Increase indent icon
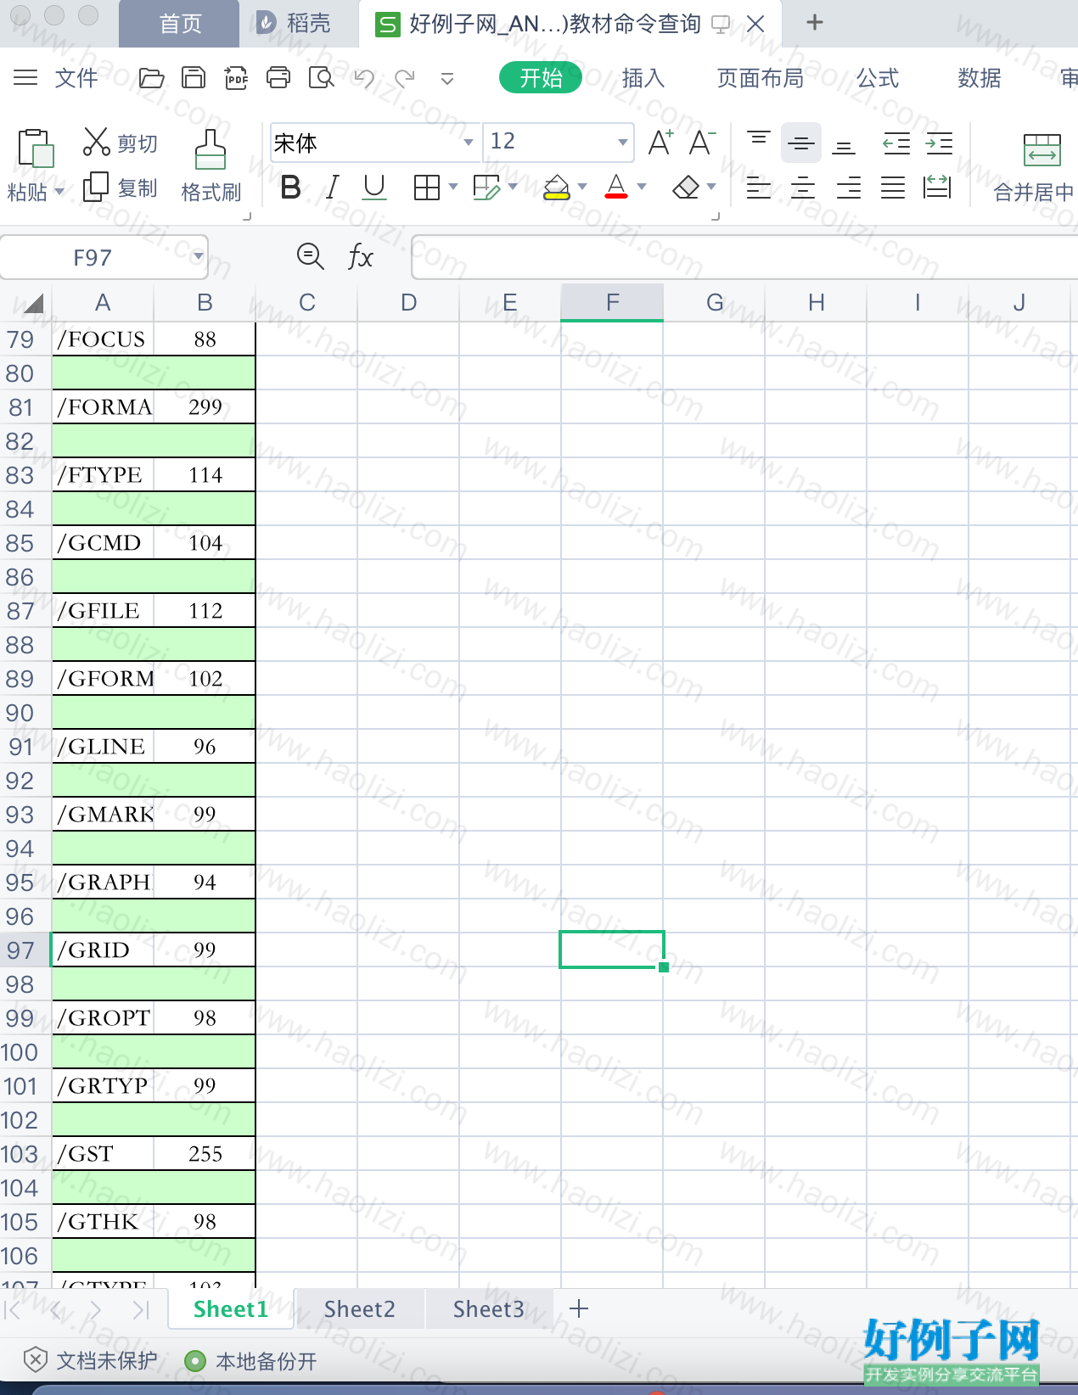Viewport: 1078px width, 1395px height. coord(939,143)
